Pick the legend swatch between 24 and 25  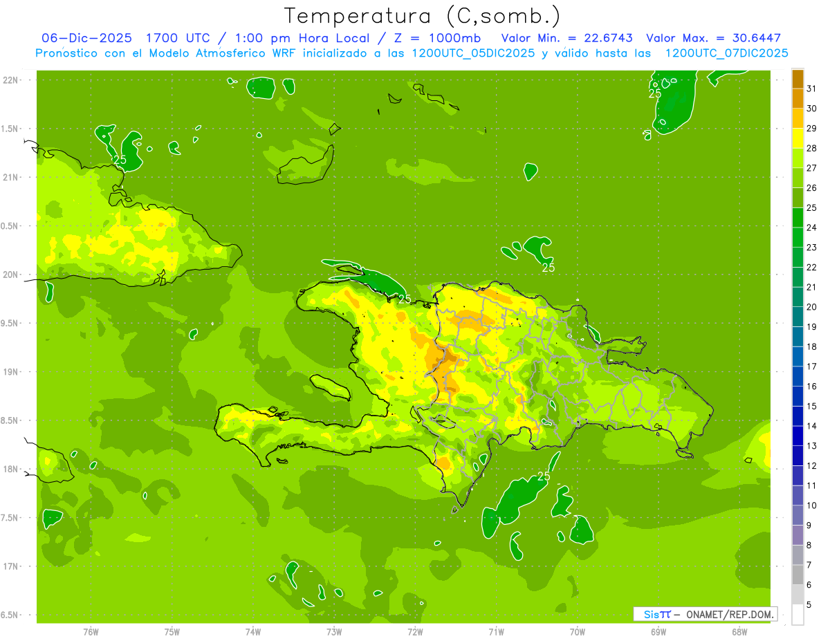[x=797, y=218]
